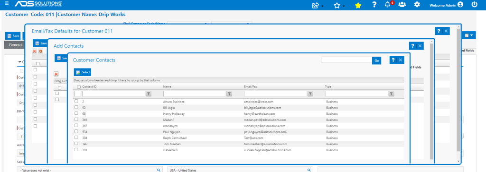Click the Name column filter icon
The width and height of the screenshot is (486, 172).
coord(229,94)
